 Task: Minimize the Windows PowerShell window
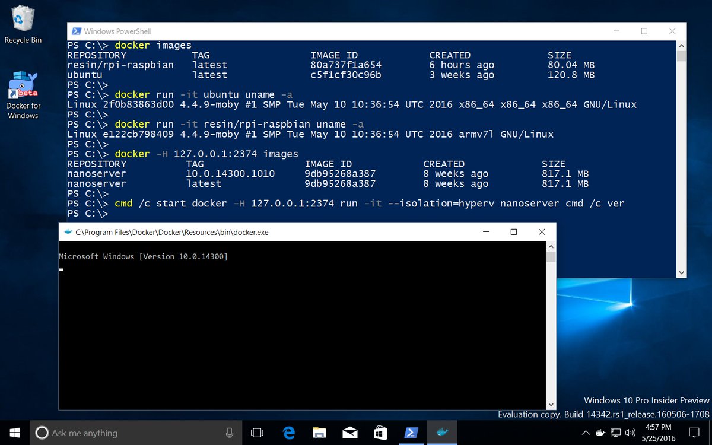tap(617, 31)
